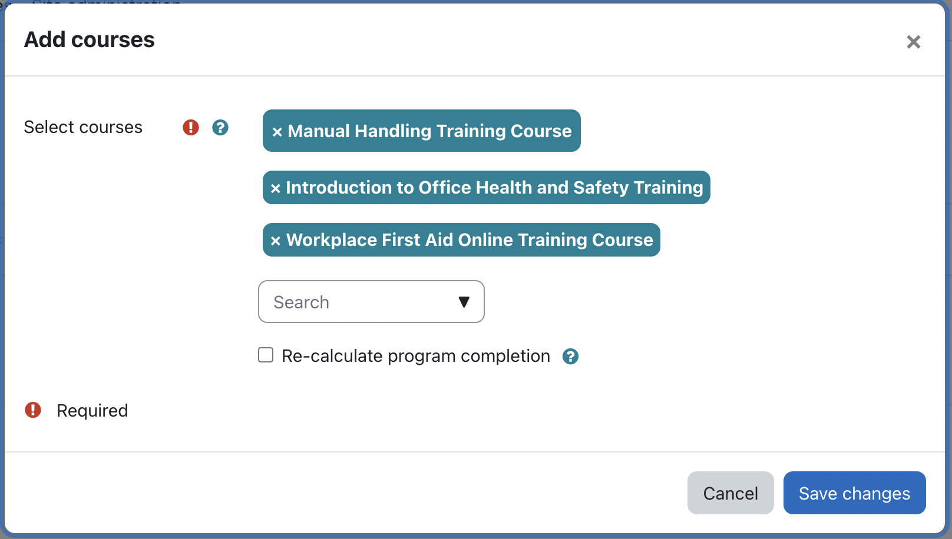The image size is (952, 539).
Task: Click the Introduction to Office Health and Safety Training tag label
Action: click(494, 188)
